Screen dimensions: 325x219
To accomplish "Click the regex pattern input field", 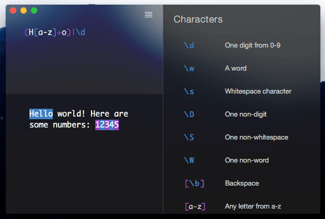I will tap(84, 32).
